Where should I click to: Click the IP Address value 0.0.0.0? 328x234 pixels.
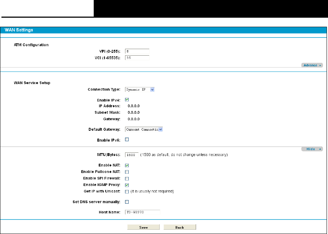pos(134,106)
